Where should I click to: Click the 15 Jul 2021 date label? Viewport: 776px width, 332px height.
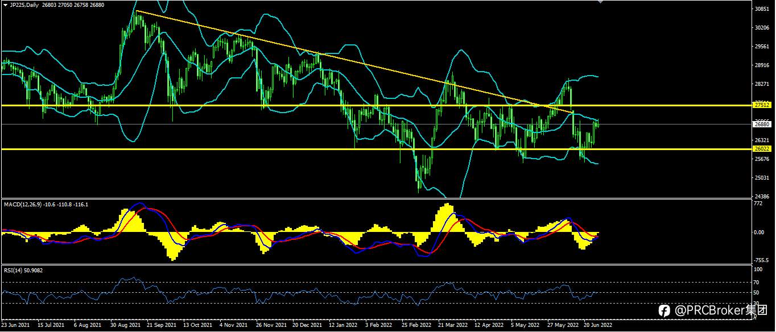click(51, 326)
